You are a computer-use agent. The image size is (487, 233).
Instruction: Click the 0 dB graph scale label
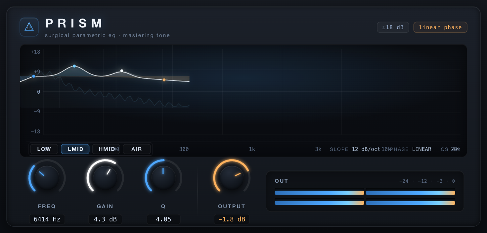(x=38, y=92)
